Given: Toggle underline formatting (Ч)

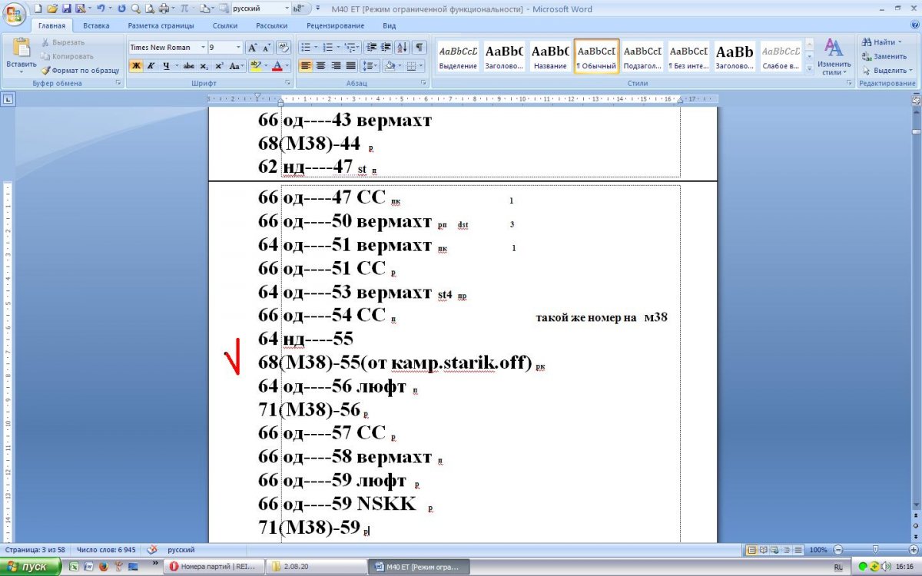Looking at the screenshot, I should click(x=165, y=66).
